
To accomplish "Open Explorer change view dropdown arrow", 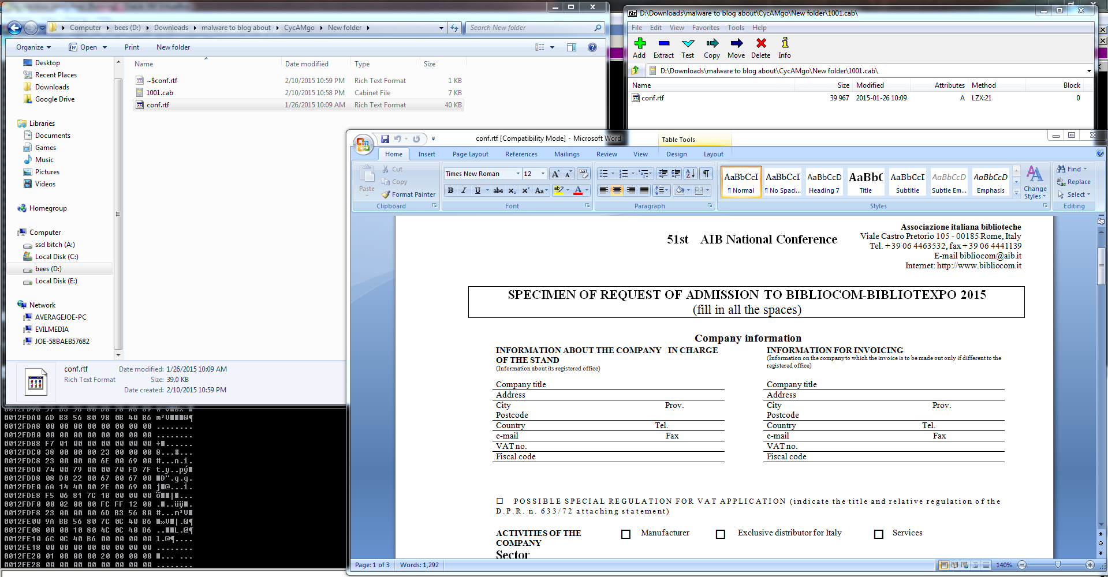I will coord(552,47).
